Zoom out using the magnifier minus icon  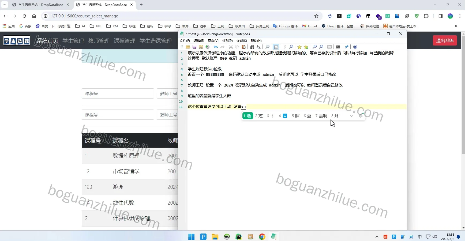[x=321, y=47]
